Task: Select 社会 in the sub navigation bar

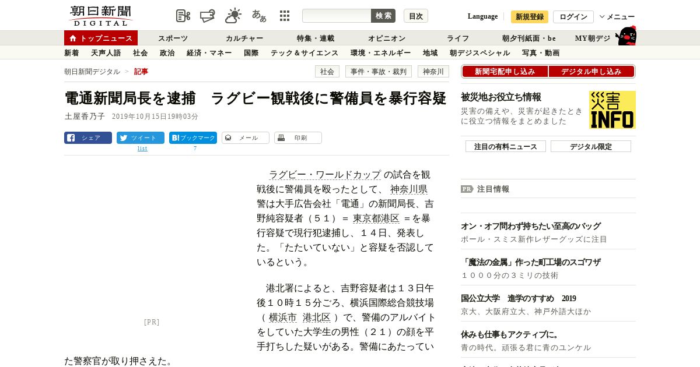Action: 141,53
